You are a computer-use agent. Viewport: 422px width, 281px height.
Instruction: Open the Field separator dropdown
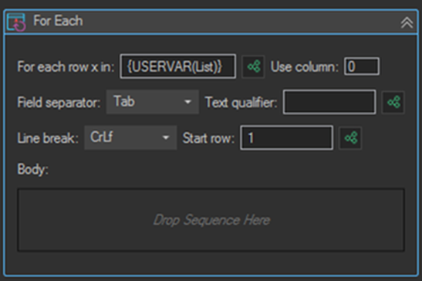click(x=153, y=102)
